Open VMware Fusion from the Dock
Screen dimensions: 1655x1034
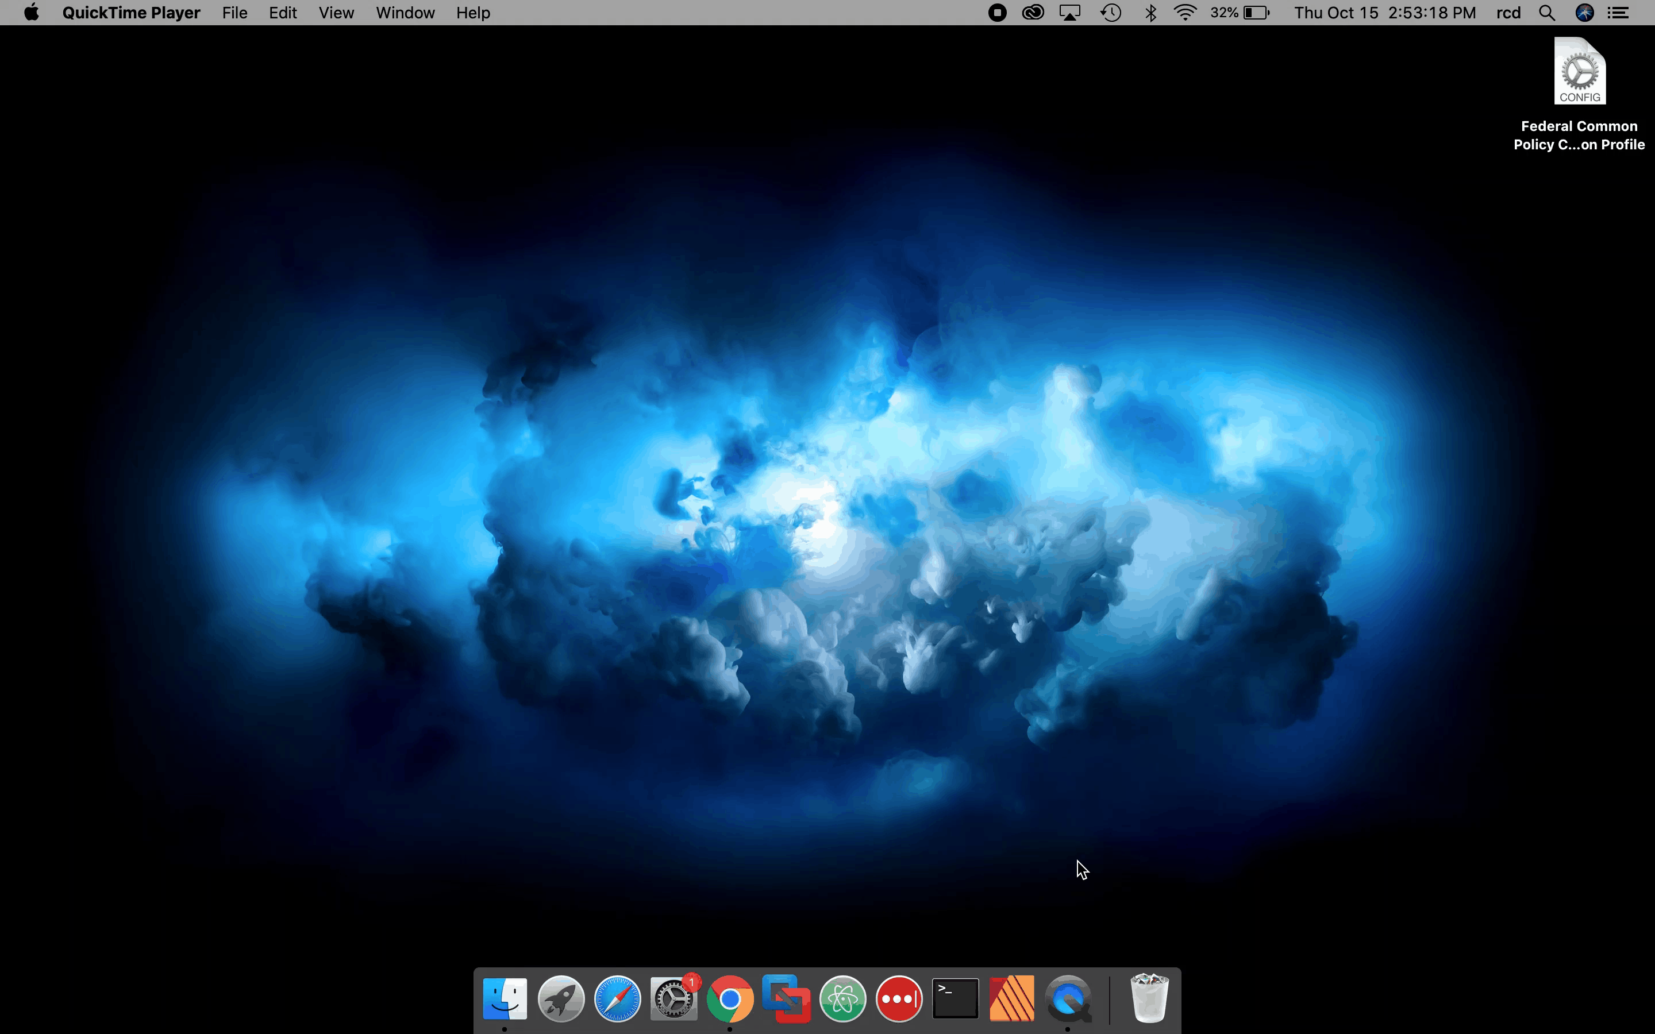pos(787,998)
